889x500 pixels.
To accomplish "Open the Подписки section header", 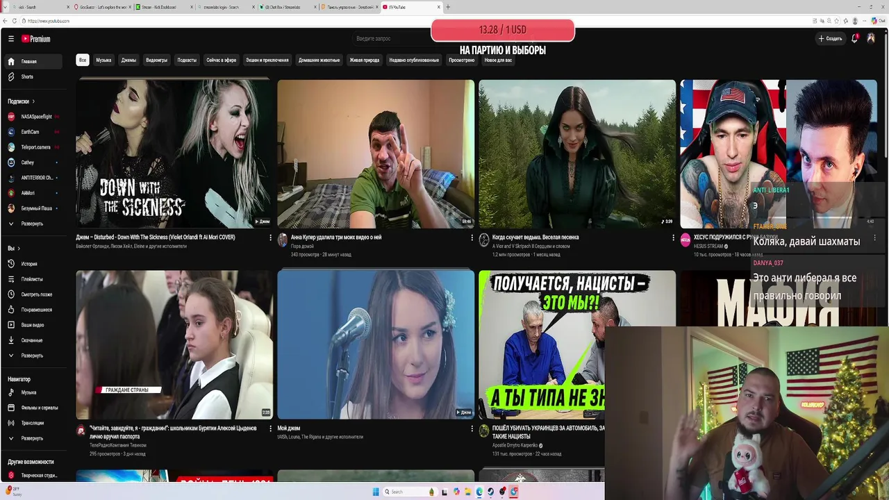I will point(21,101).
